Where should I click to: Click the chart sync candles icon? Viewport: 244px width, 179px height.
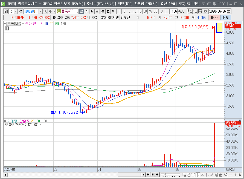click(190, 11)
